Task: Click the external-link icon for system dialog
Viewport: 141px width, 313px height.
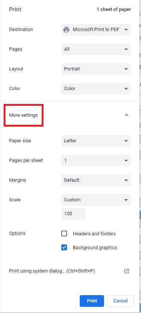Action: (127, 271)
